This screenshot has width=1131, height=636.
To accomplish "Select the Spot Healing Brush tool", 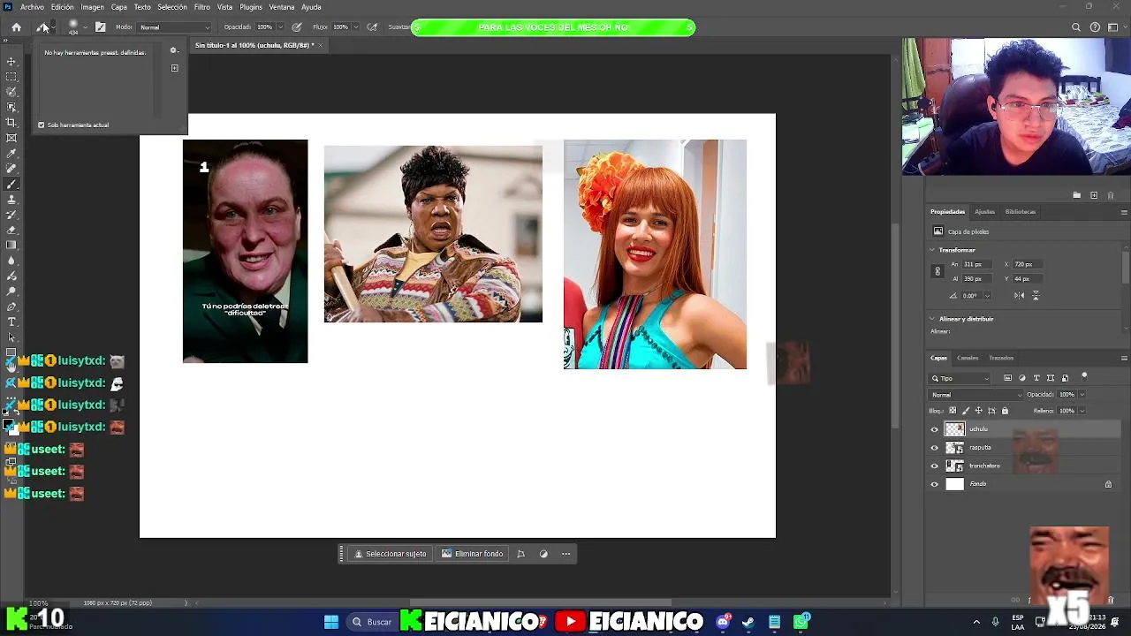I will tap(11, 169).
